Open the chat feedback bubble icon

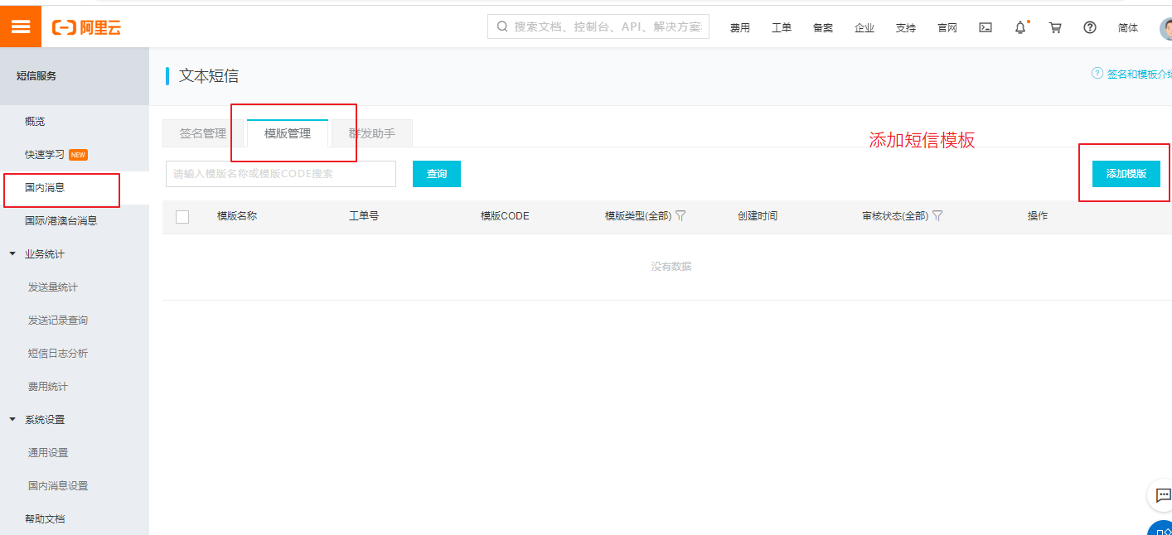(x=1160, y=495)
